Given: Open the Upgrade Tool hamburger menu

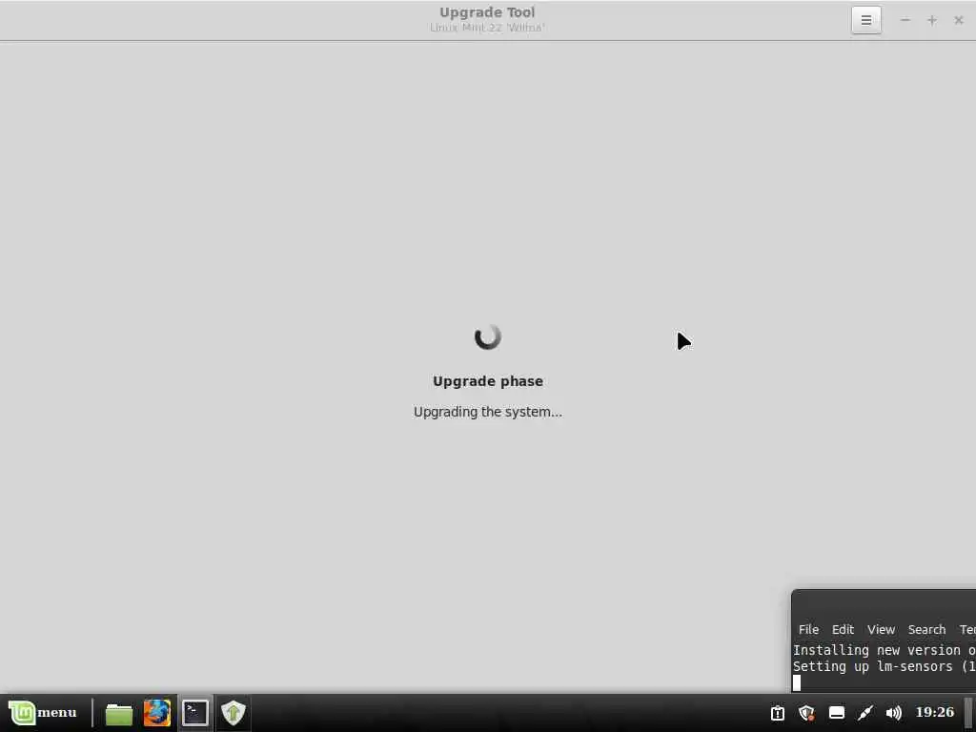Looking at the screenshot, I should coord(865,20).
